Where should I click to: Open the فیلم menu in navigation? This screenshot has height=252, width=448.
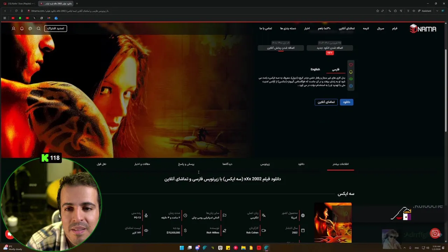[x=394, y=28]
